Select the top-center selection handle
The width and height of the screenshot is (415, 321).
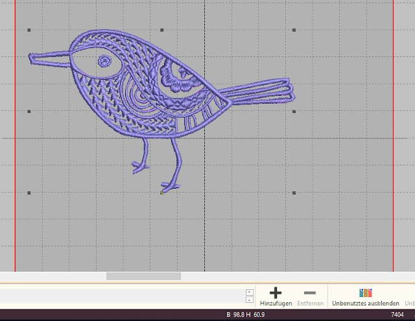pos(161,30)
